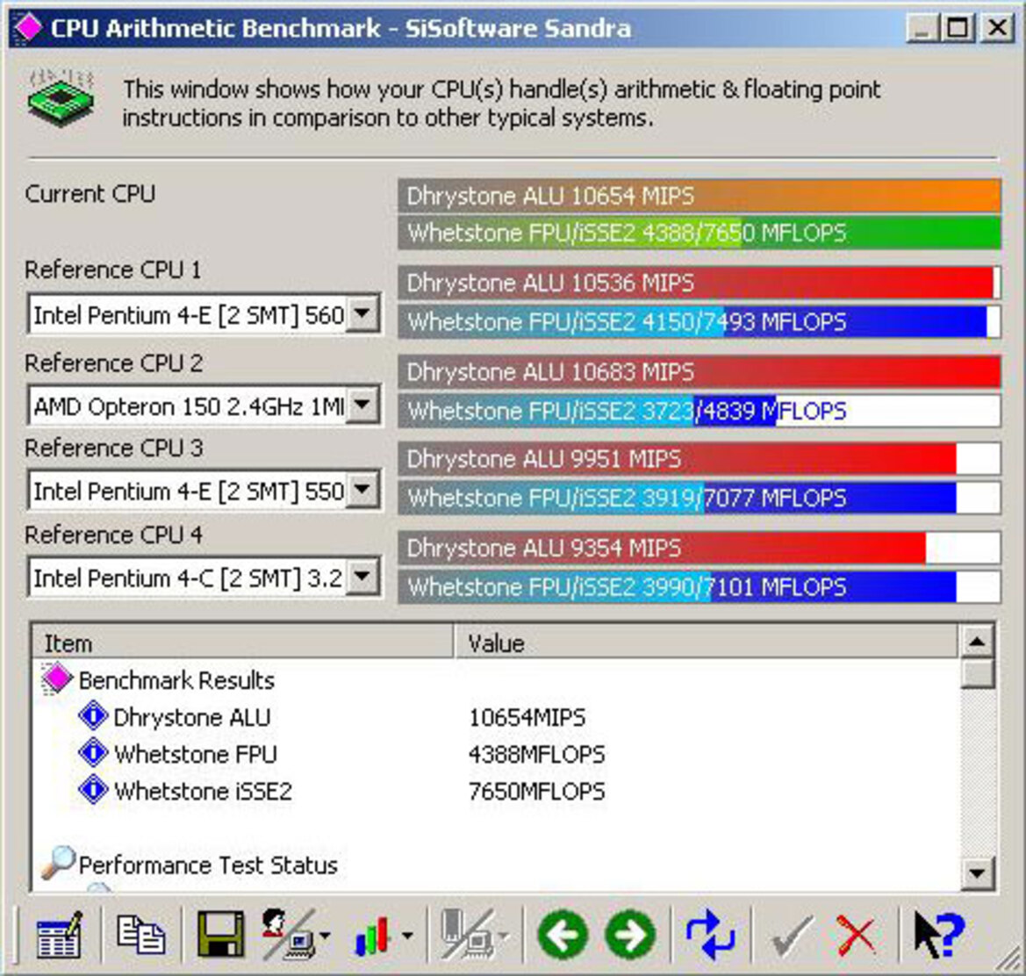Go back with the green left arrow
Screen dimensions: 1026x976
click(x=562, y=935)
